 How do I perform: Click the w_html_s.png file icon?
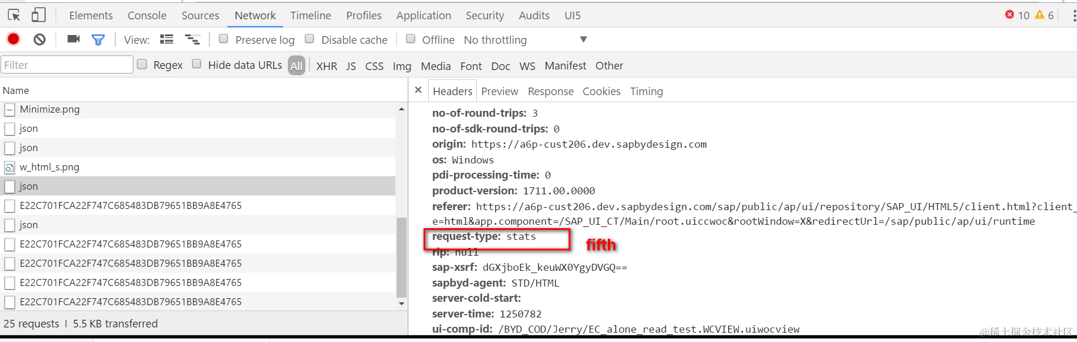(9, 167)
